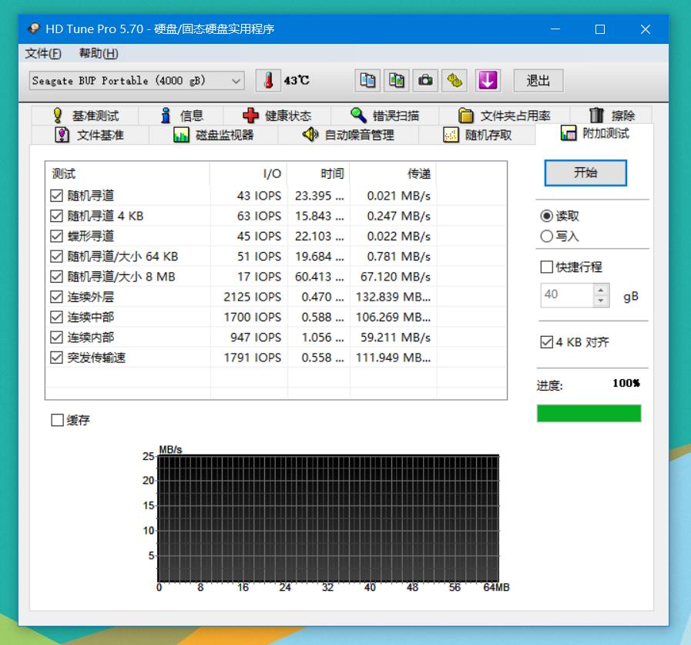
Task: Click the camera save screenshot icon
Action: coord(425,81)
